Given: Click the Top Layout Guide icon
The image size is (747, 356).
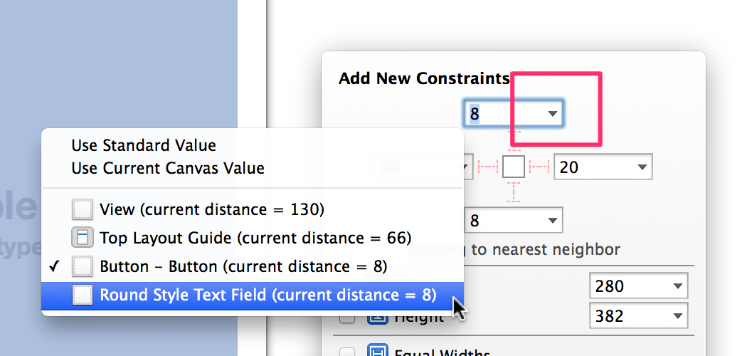Looking at the screenshot, I should 83,237.
